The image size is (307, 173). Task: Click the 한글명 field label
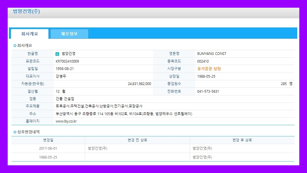pos(33,54)
